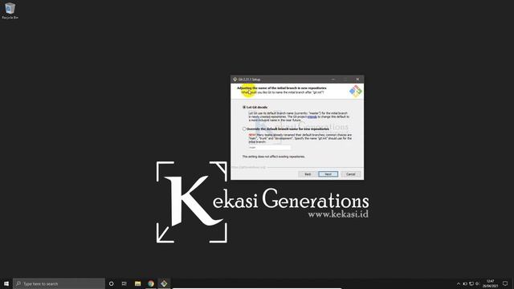Click the Back button
Image resolution: width=514 pixels, height=289 pixels.
[x=308, y=174]
